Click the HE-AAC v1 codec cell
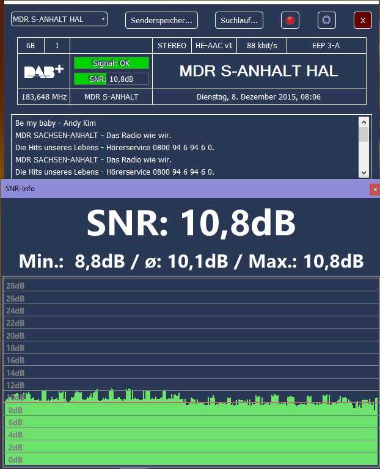The height and width of the screenshot is (469, 380). tap(214, 46)
